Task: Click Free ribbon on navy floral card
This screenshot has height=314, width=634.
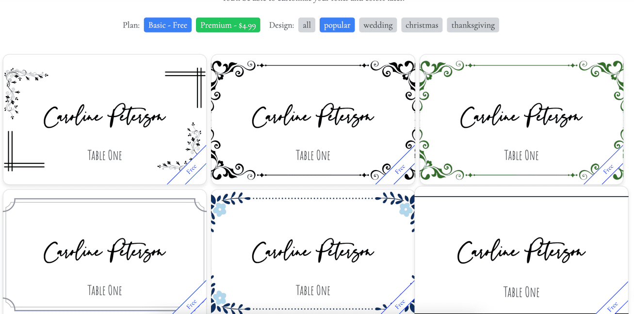Action: pos(400,303)
